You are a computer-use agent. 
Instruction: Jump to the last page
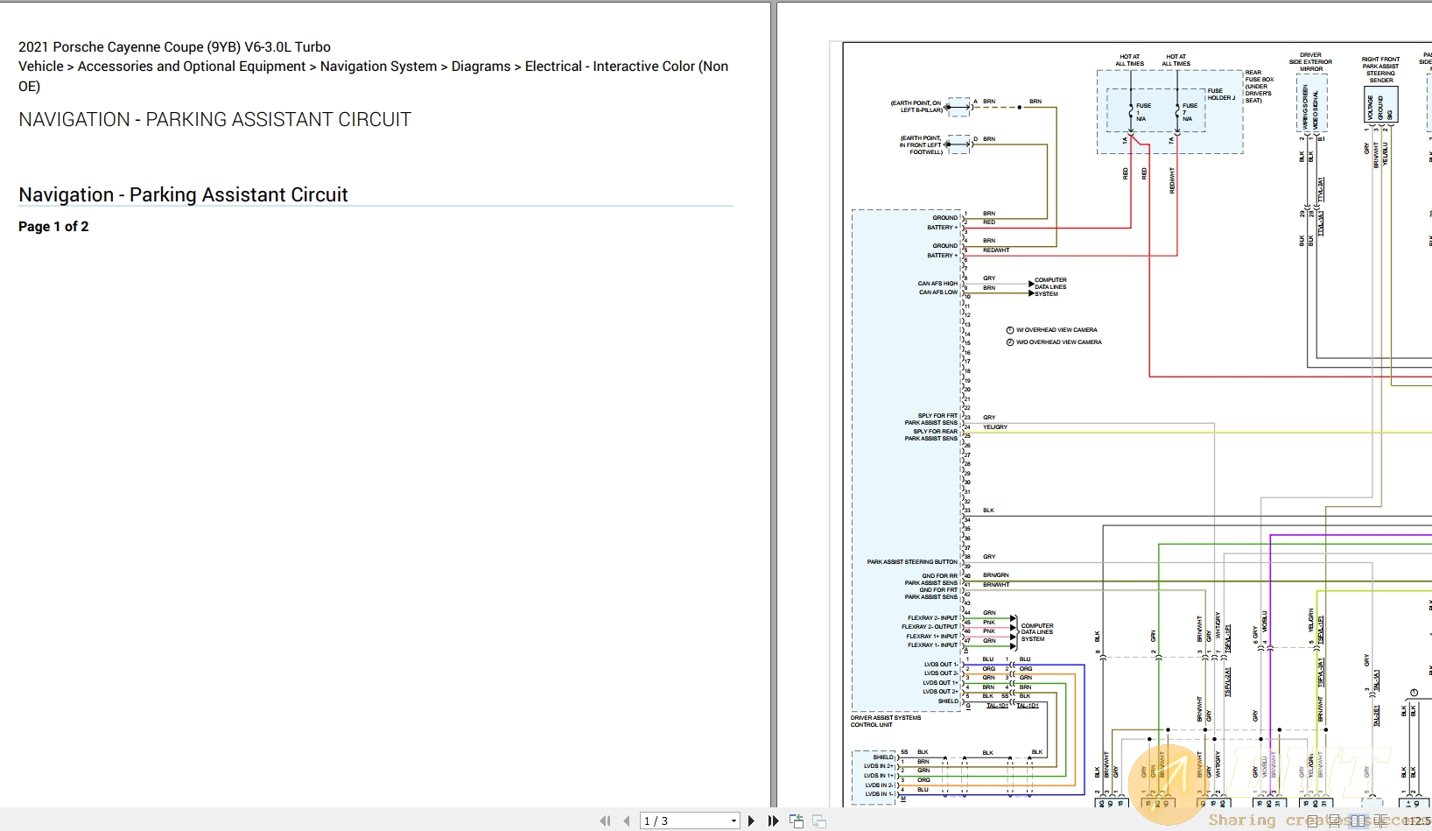point(773,820)
